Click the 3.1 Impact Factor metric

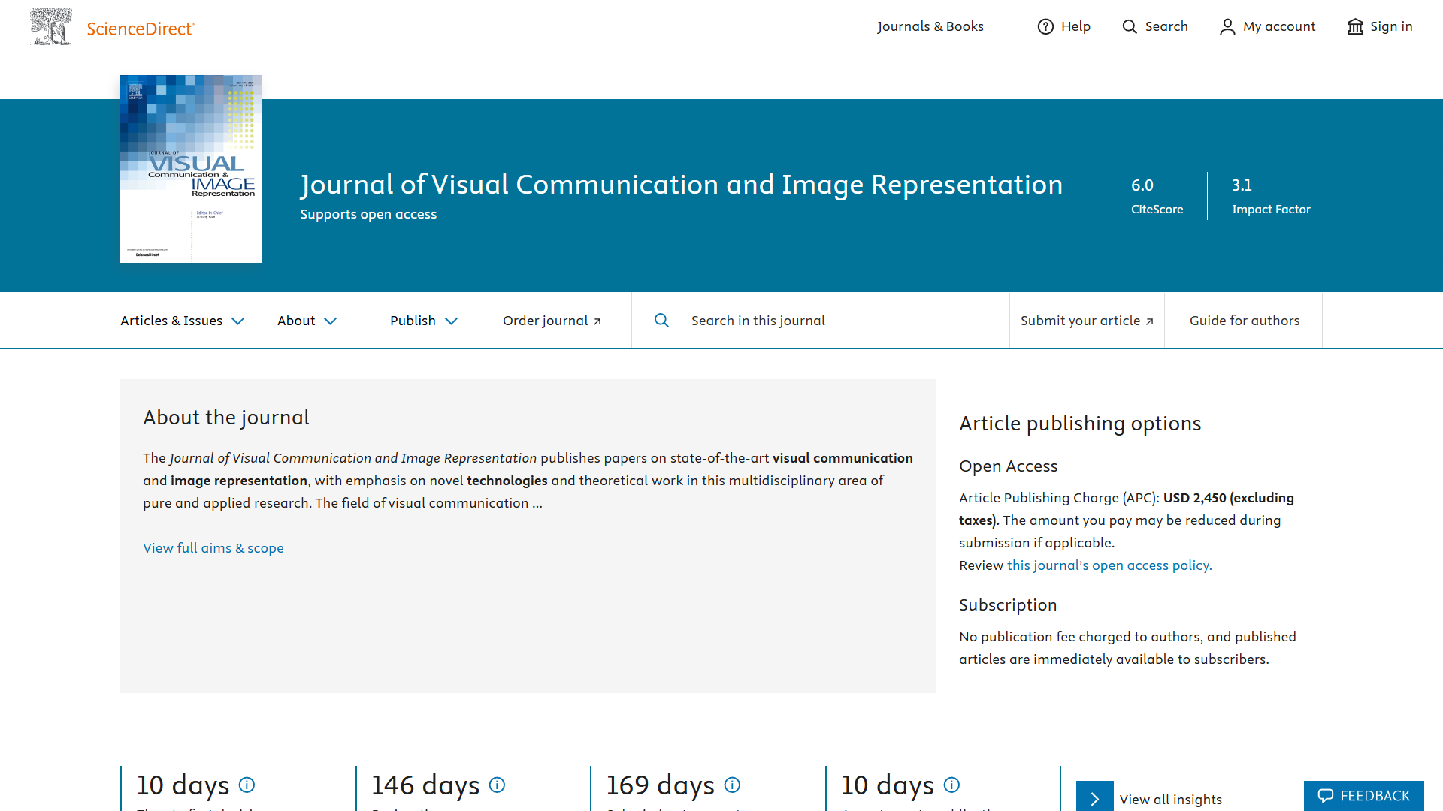1271,196
